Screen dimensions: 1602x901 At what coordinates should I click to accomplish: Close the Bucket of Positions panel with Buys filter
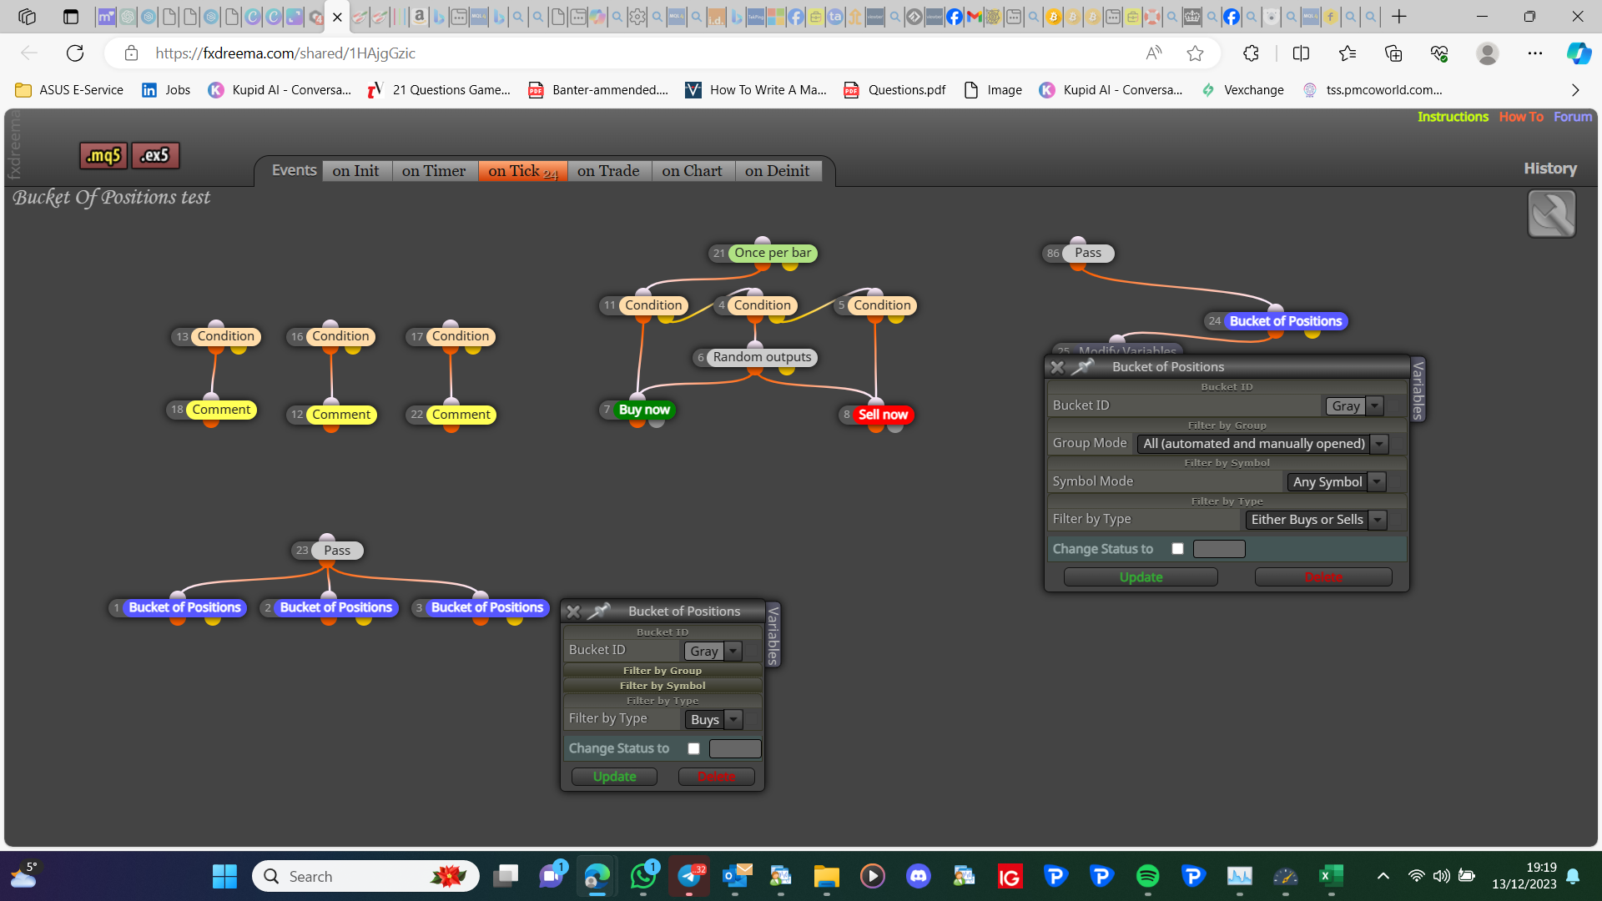pyautogui.click(x=573, y=612)
